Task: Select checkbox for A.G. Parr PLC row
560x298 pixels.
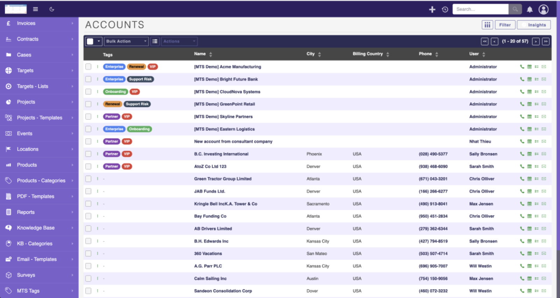Action: tap(88, 266)
